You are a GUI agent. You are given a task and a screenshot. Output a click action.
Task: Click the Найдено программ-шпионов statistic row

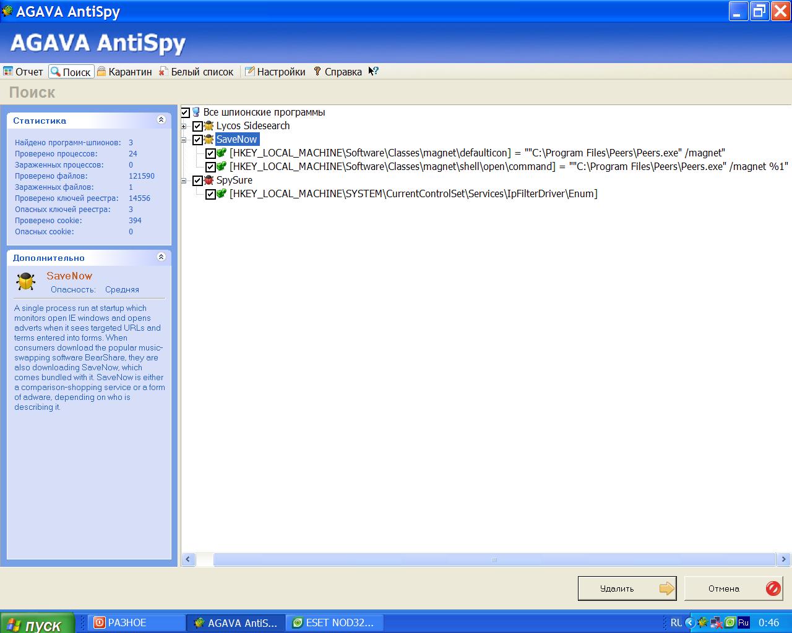click(x=74, y=143)
